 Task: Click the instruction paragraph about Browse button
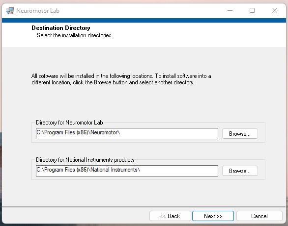121,79
